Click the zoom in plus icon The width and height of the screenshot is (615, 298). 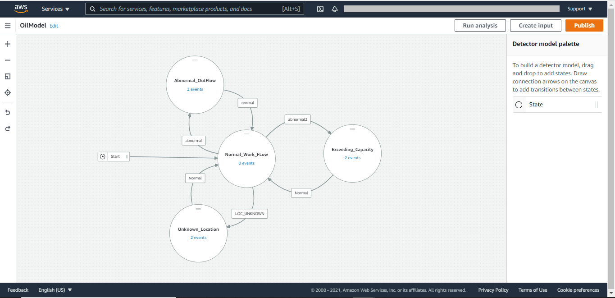[8, 44]
